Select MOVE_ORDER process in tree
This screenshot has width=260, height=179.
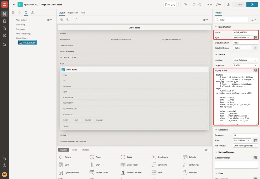coord(27,43)
